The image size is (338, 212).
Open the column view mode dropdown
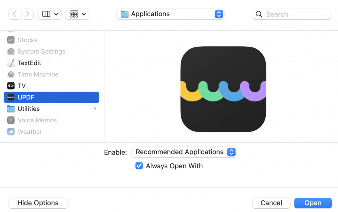coord(50,14)
